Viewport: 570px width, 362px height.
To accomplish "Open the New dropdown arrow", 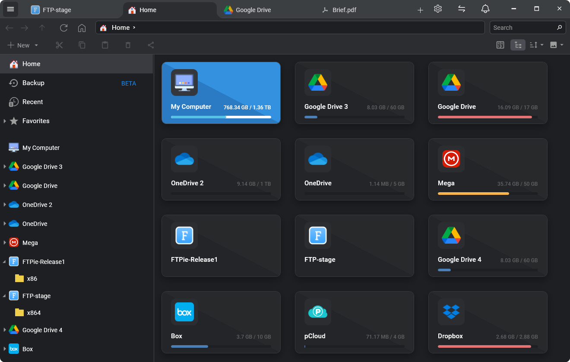I will click(x=36, y=45).
